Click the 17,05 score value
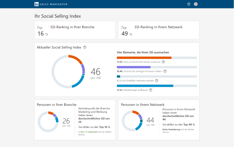 tap(120, 62)
